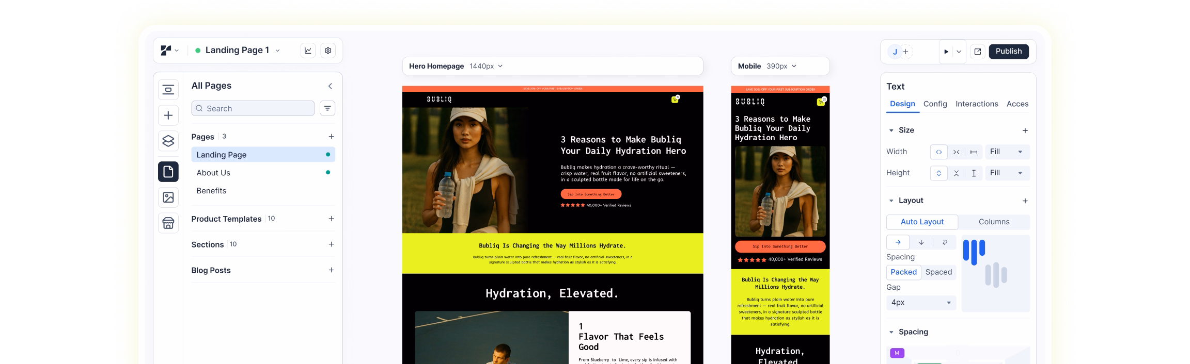Set height to fixed icon
The image size is (1190, 364).
pyautogui.click(x=974, y=173)
